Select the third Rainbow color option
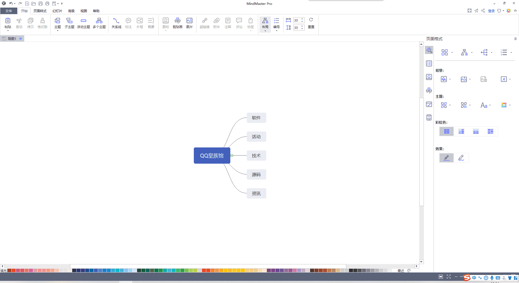 point(476,132)
